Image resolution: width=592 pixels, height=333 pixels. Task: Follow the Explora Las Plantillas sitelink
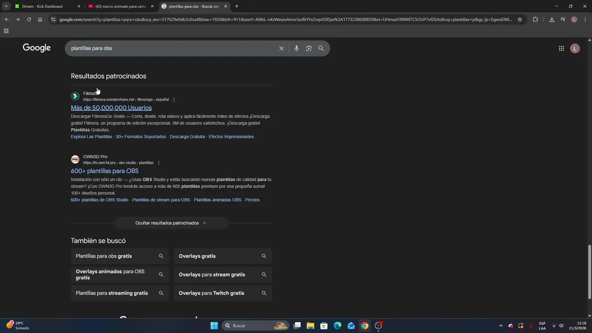point(91,137)
